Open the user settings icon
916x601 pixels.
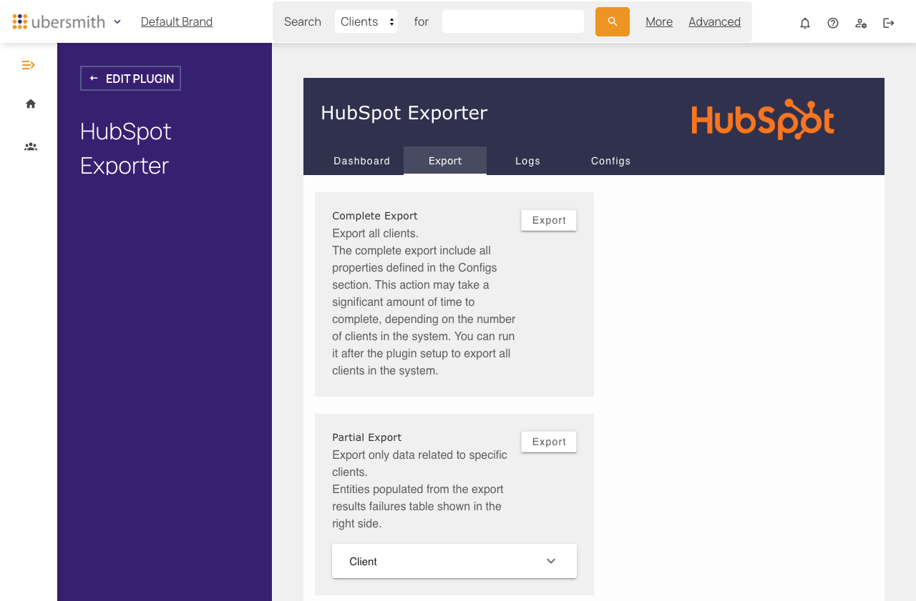(x=861, y=23)
